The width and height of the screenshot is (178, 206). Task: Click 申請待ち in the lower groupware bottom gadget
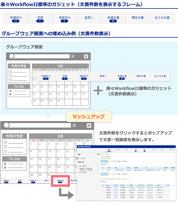[x=6, y=181]
